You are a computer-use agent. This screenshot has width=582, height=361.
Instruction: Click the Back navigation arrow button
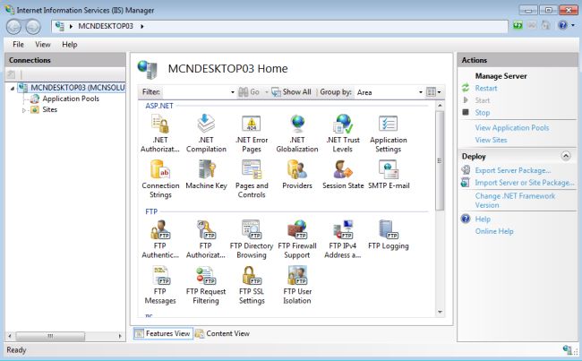pyautogui.click(x=14, y=26)
